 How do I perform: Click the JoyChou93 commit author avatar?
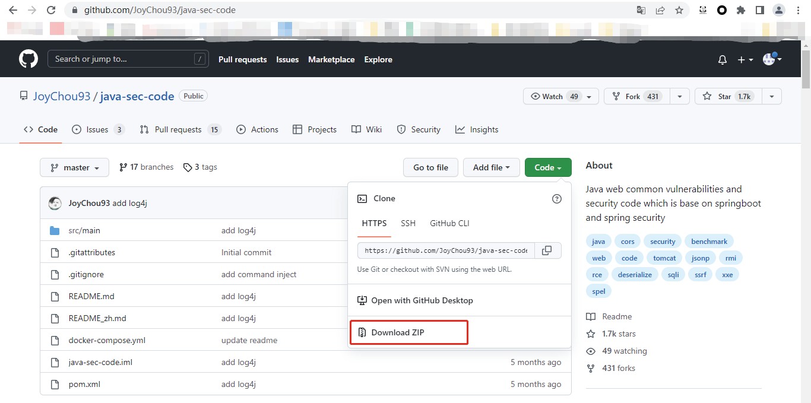point(55,203)
